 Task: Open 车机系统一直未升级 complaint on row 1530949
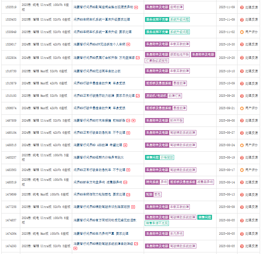pos(103,32)
